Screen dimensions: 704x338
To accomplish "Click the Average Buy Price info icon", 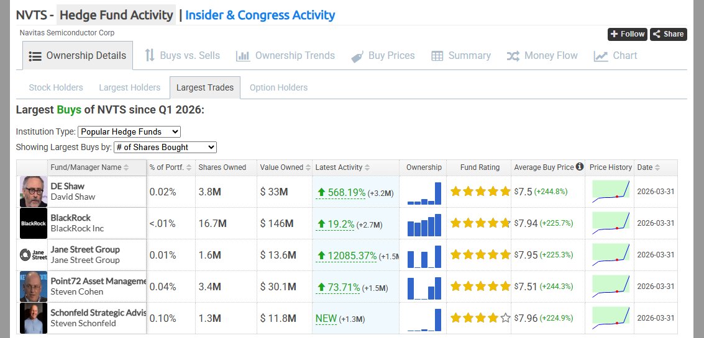I will (580, 166).
